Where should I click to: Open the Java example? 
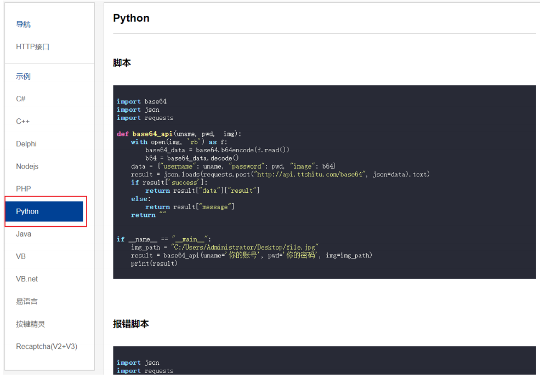24,234
